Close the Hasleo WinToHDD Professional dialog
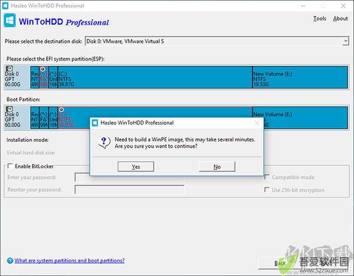354x276 pixels. click(x=257, y=123)
